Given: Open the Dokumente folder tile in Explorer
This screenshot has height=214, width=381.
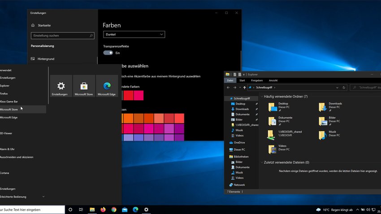Looking at the screenshot, I should [273, 121].
